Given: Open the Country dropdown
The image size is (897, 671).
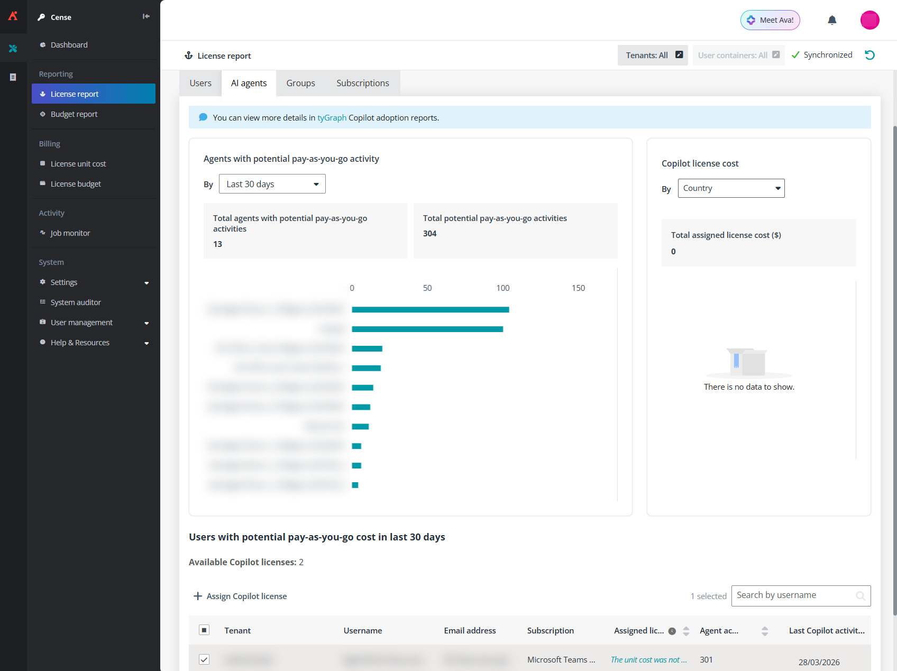Looking at the screenshot, I should coord(731,188).
